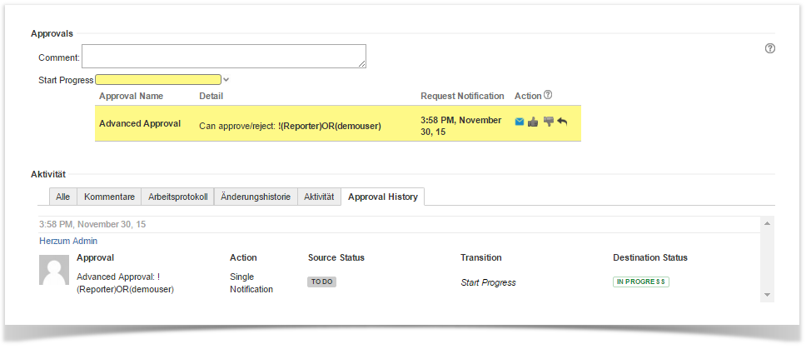
Task: Click the IN PROGRESS status badge
Action: 641,282
